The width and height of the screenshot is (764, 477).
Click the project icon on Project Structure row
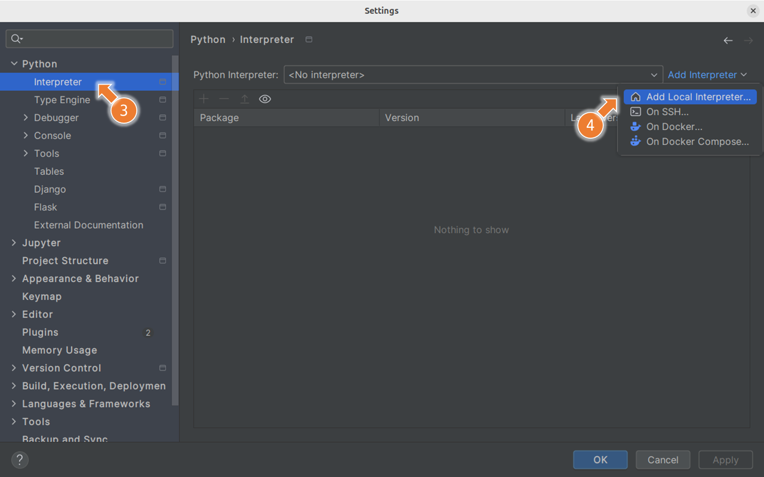coord(163,260)
